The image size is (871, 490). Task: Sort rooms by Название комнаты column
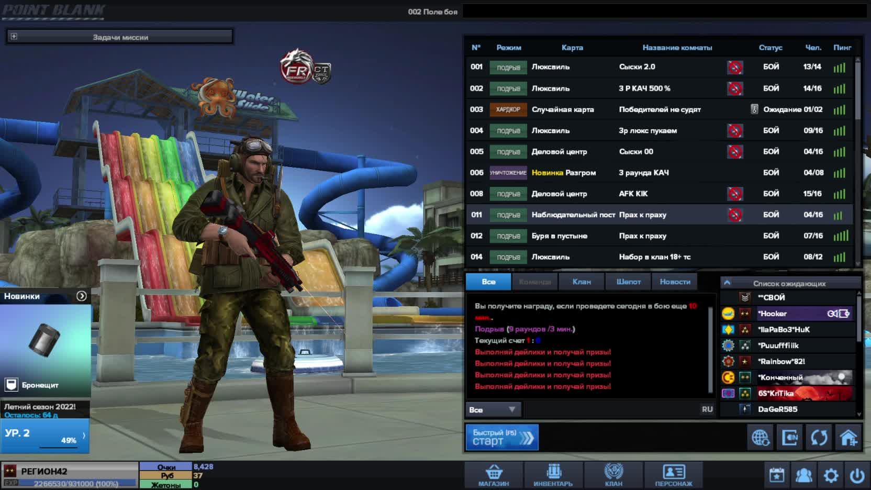677,48
